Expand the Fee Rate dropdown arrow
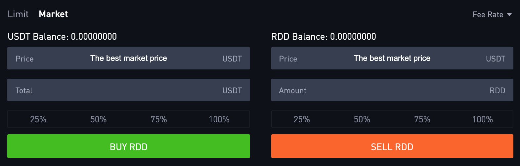This screenshot has width=520, height=166. coord(509,15)
